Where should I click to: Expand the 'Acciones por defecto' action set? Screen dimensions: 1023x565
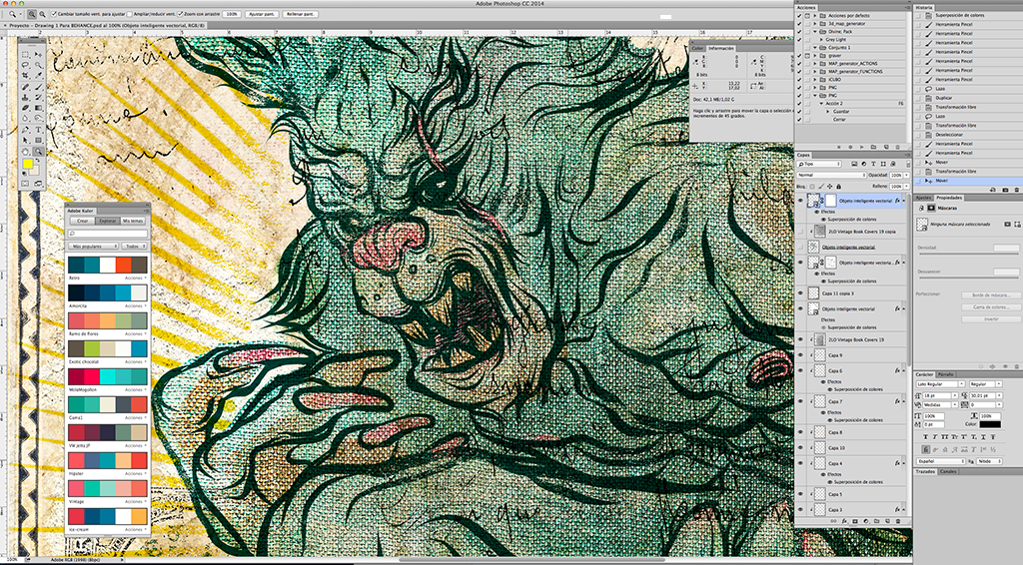point(815,16)
